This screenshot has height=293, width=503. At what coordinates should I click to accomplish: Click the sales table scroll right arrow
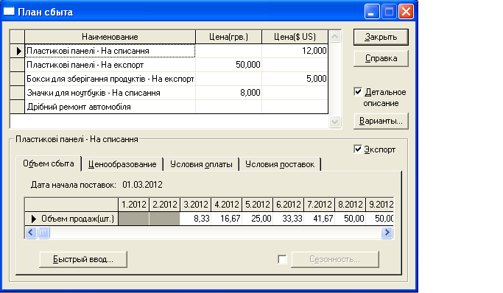pos(387,233)
